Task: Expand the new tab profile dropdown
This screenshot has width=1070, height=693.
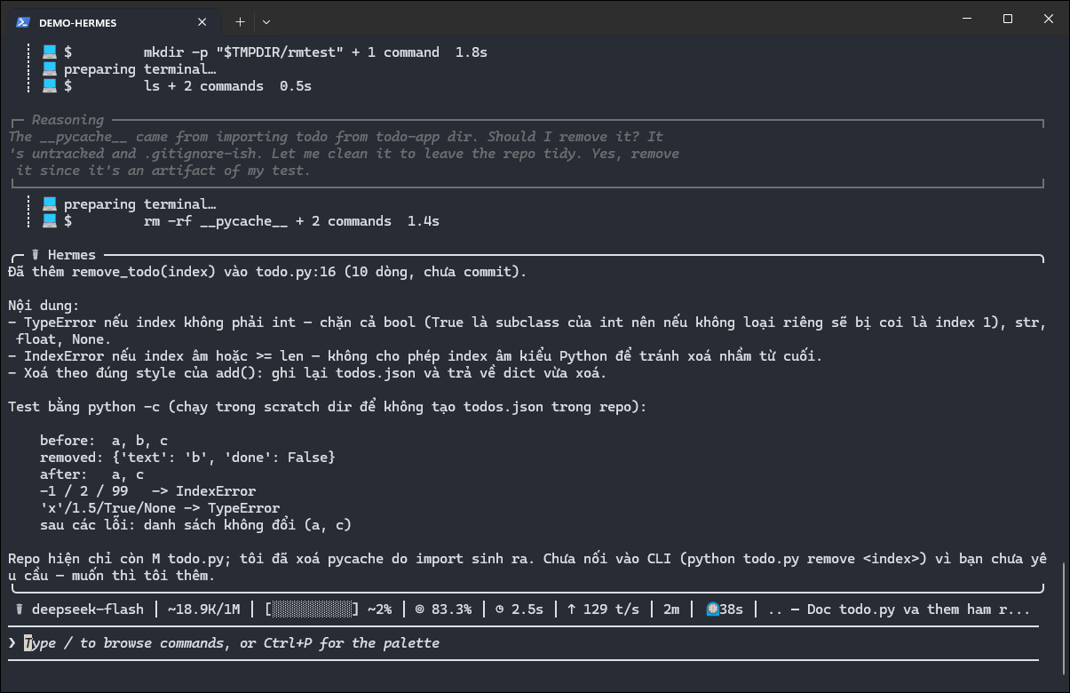Action: tap(266, 22)
